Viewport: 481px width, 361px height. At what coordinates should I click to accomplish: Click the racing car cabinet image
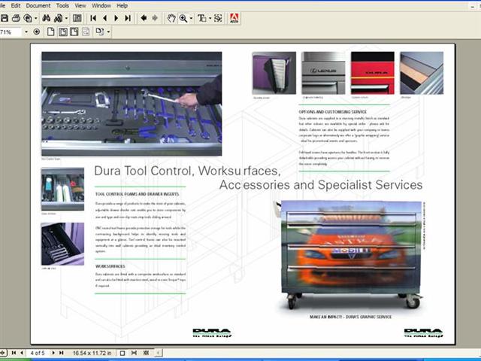click(x=349, y=255)
